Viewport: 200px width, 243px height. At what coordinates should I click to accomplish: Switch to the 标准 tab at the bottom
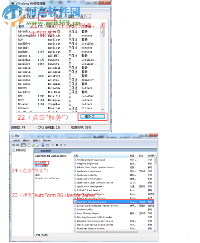coord(44,235)
